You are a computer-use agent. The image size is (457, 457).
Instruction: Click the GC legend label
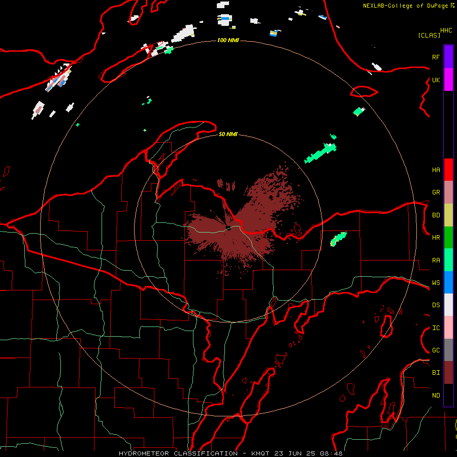436,350
